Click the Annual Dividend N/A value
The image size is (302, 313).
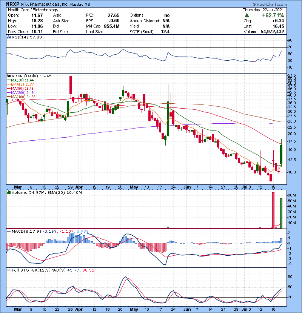coord(166,21)
